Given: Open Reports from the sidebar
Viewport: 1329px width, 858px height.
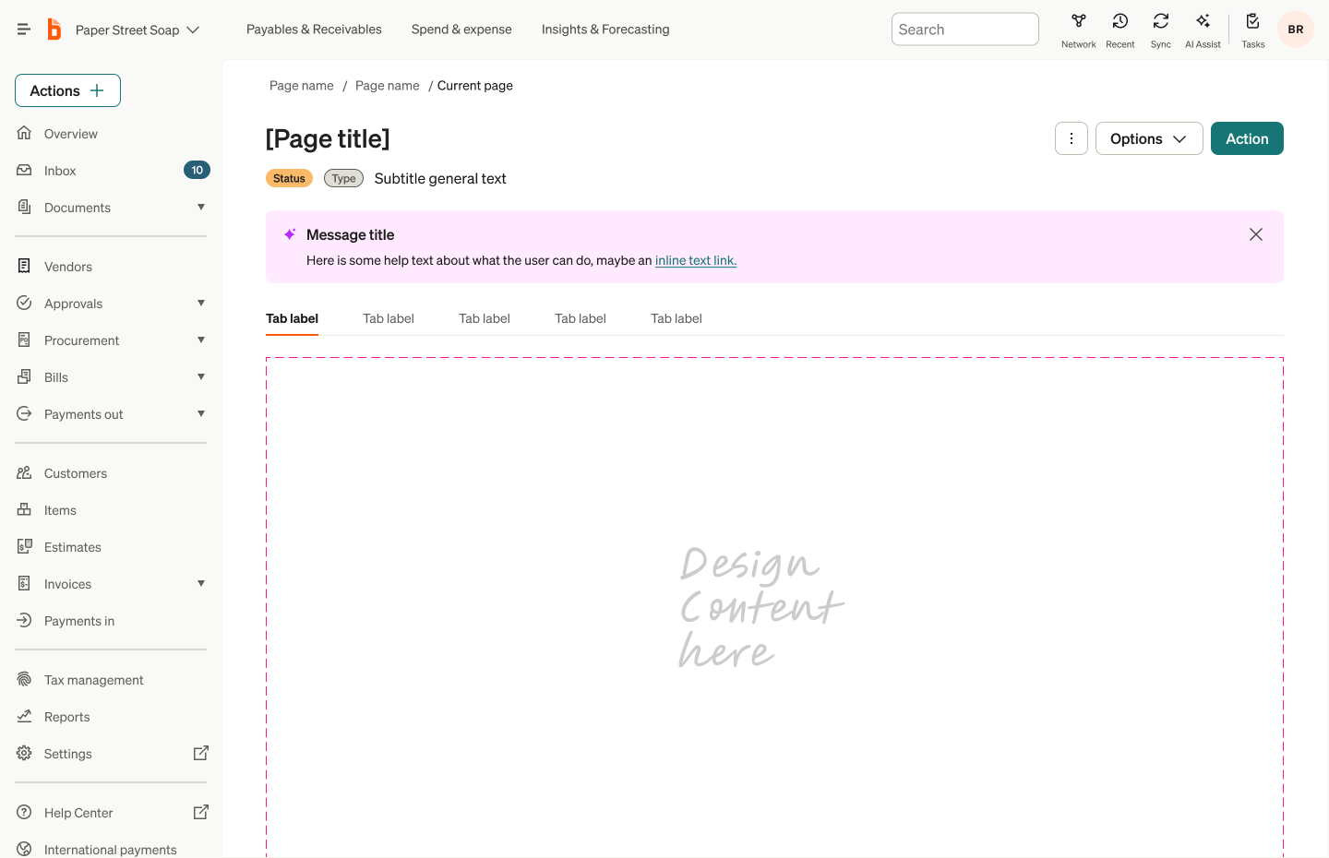Looking at the screenshot, I should [x=66, y=716].
